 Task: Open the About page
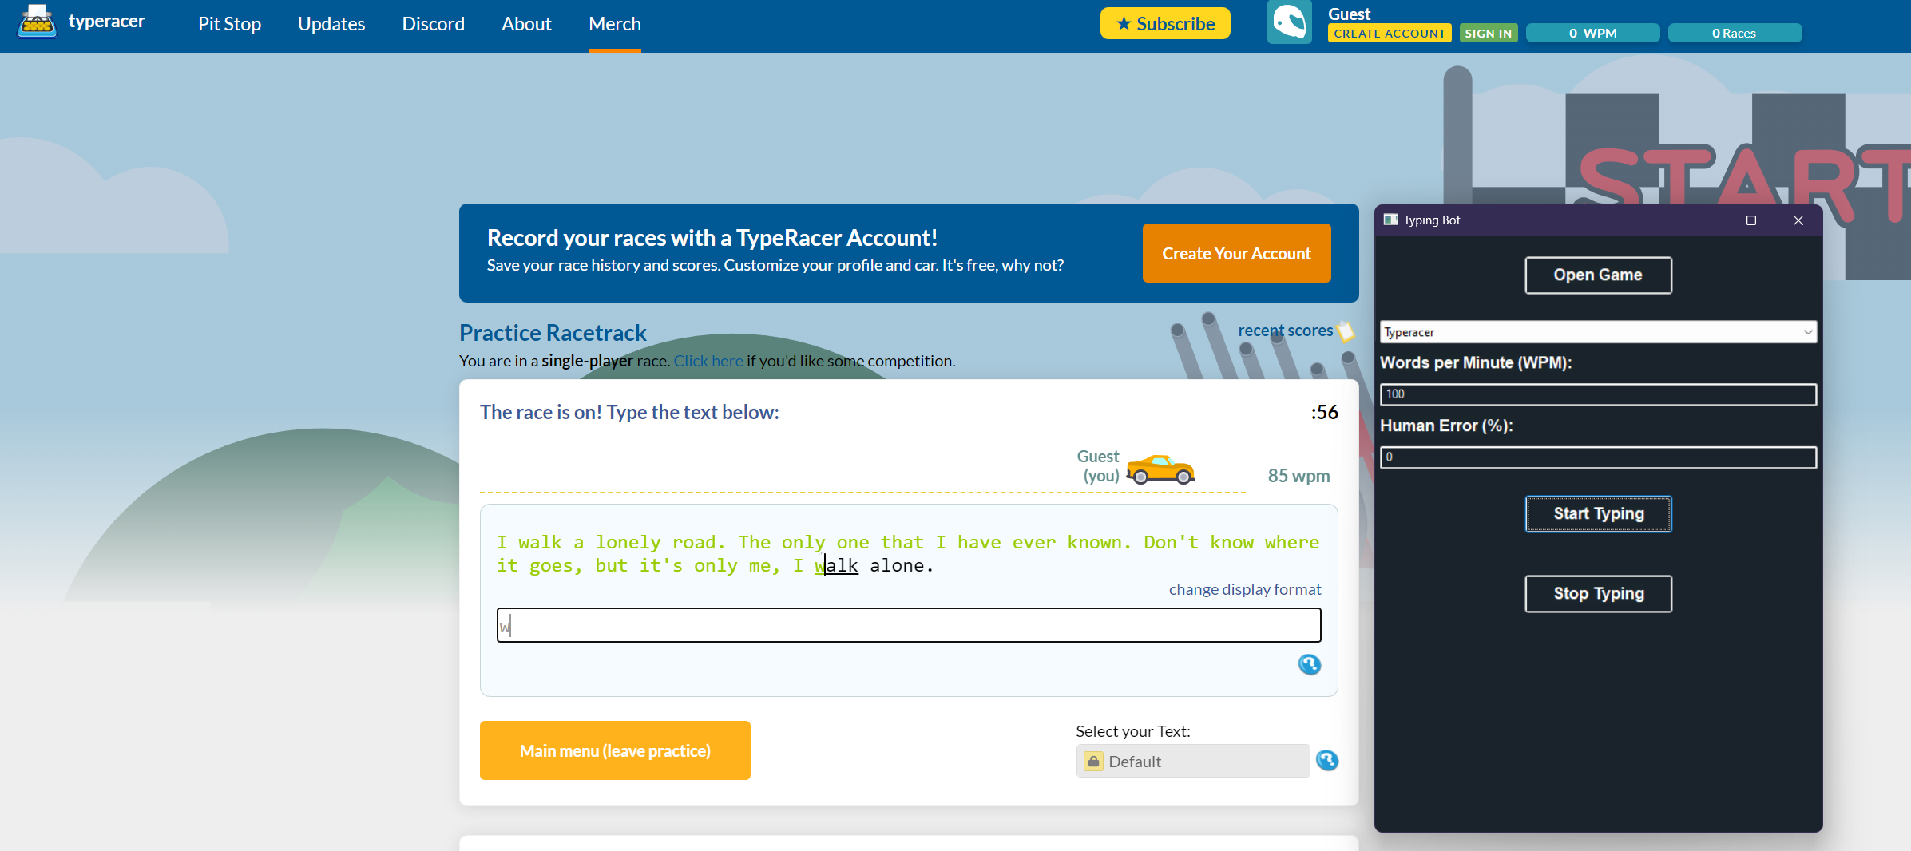[526, 24]
